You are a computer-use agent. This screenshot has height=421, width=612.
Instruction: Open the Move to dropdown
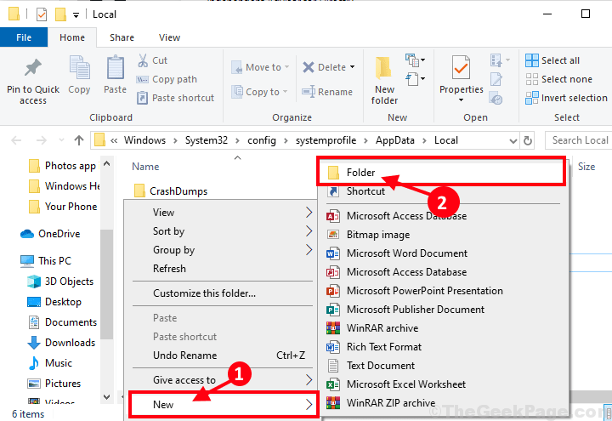[260, 67]
